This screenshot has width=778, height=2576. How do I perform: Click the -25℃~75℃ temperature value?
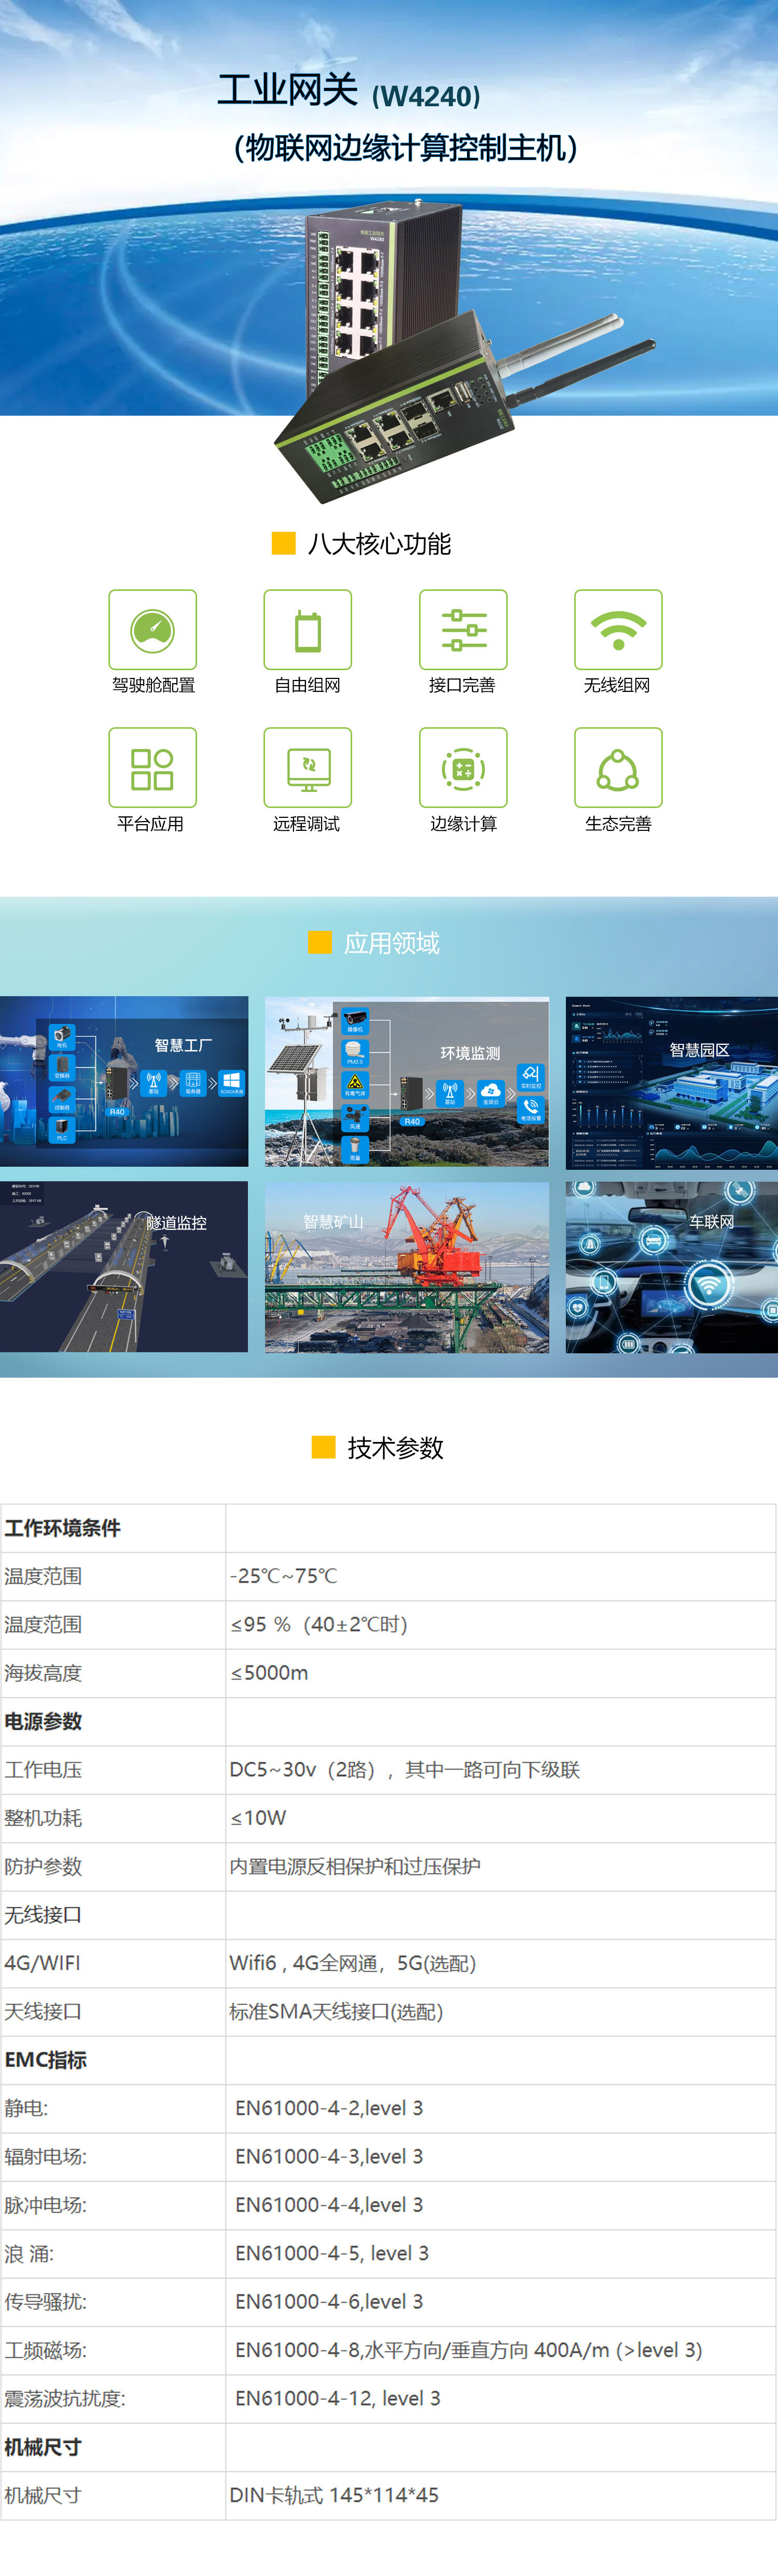(283, 1576)
